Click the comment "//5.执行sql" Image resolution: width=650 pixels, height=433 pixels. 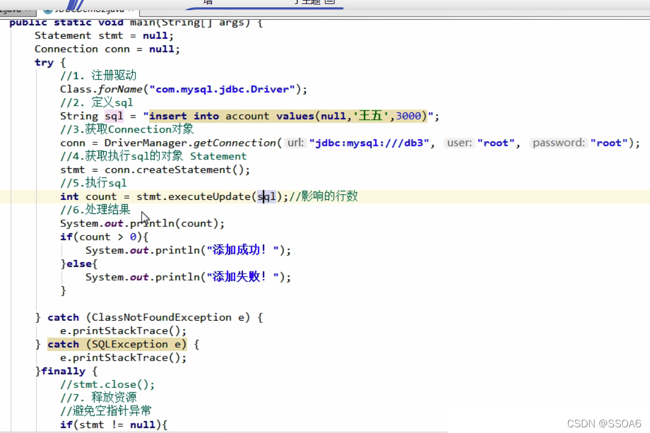click(x=93, y=183)
